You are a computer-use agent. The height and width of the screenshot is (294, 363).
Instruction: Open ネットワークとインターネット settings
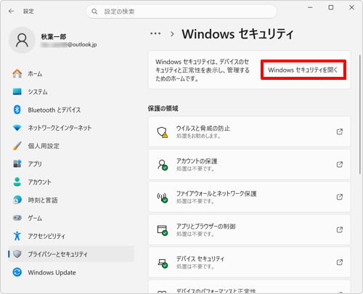(71, 128)
